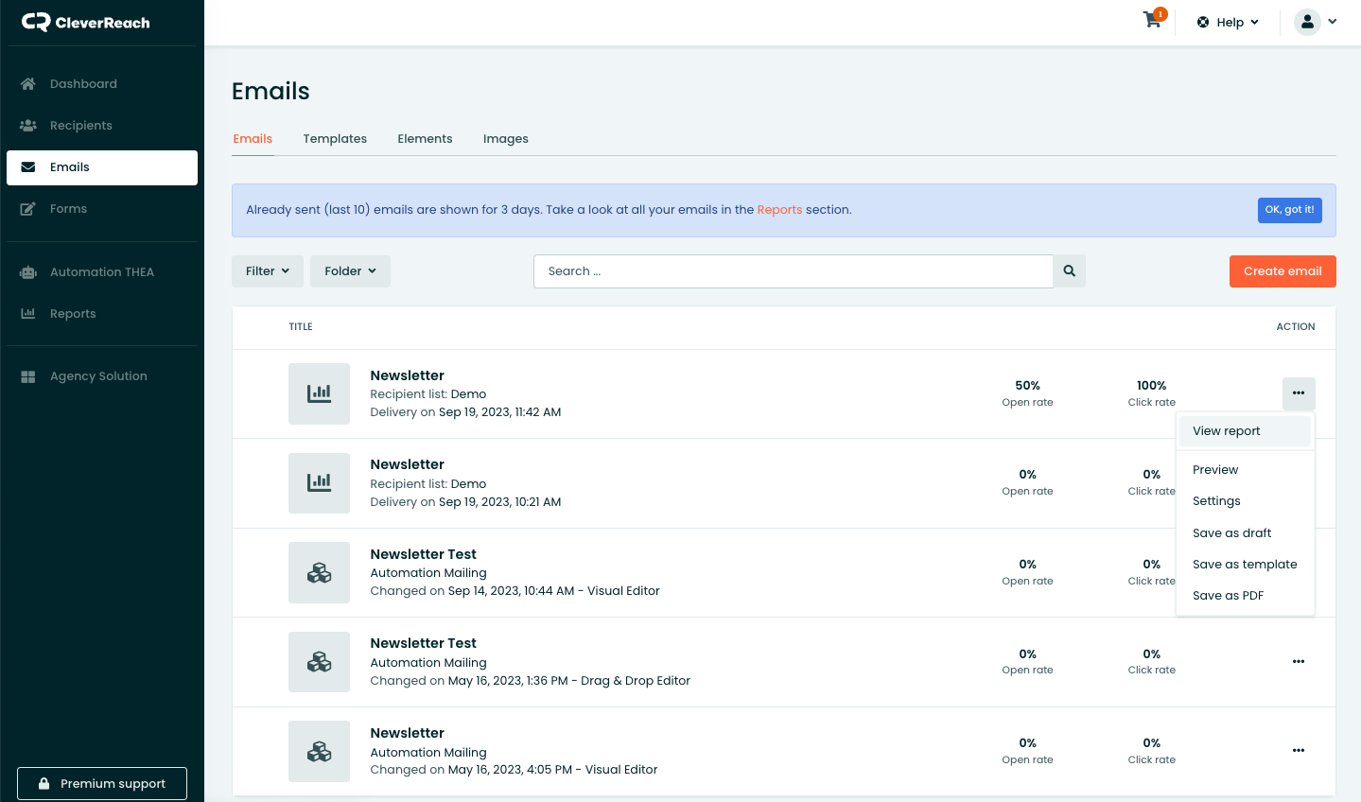1361x802 pixels.
Task: Expand the Filter dropdown
Action: coord(268,271)
